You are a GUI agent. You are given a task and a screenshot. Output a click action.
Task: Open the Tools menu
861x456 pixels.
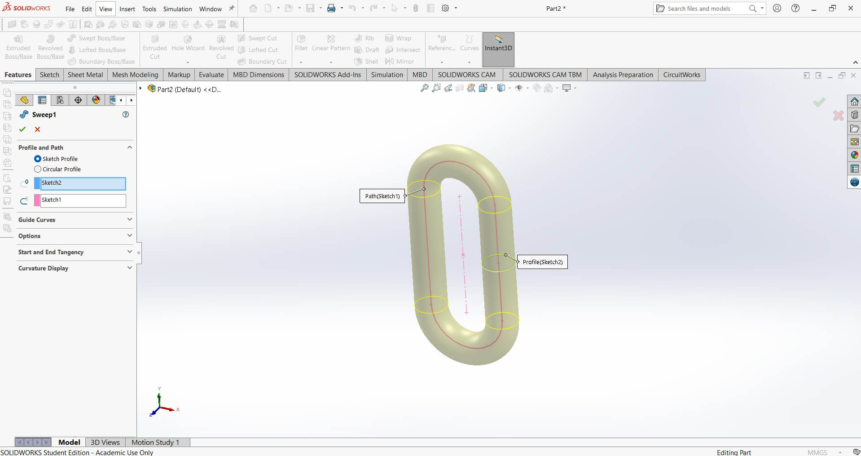click(x=149, y=9)
